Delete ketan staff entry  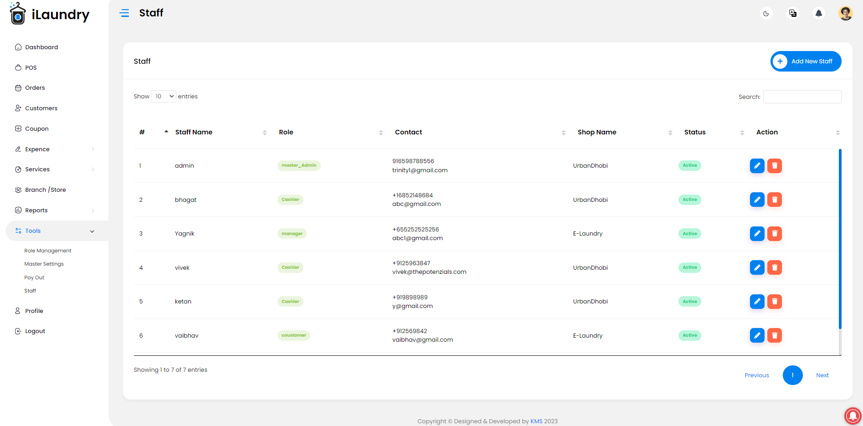click(x=775, y=302)
